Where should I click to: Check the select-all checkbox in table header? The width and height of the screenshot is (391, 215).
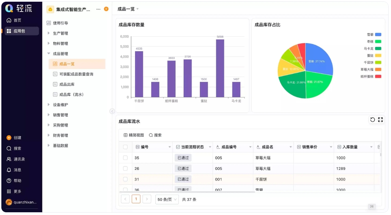pyautogui.click(x=125, y=146)
